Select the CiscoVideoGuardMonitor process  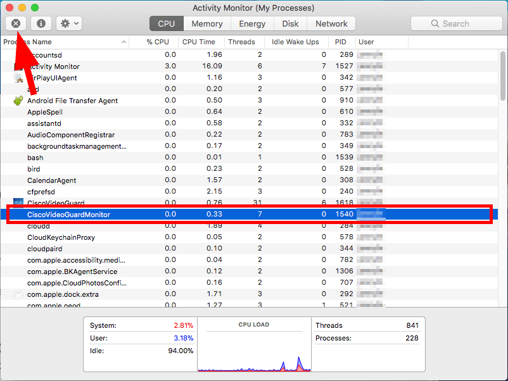pyautogui.click(x=249, y=215)
